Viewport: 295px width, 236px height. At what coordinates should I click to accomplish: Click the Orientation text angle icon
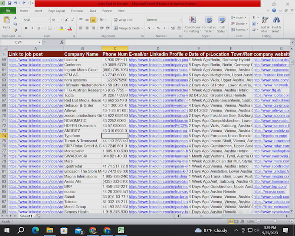point(102,20)
